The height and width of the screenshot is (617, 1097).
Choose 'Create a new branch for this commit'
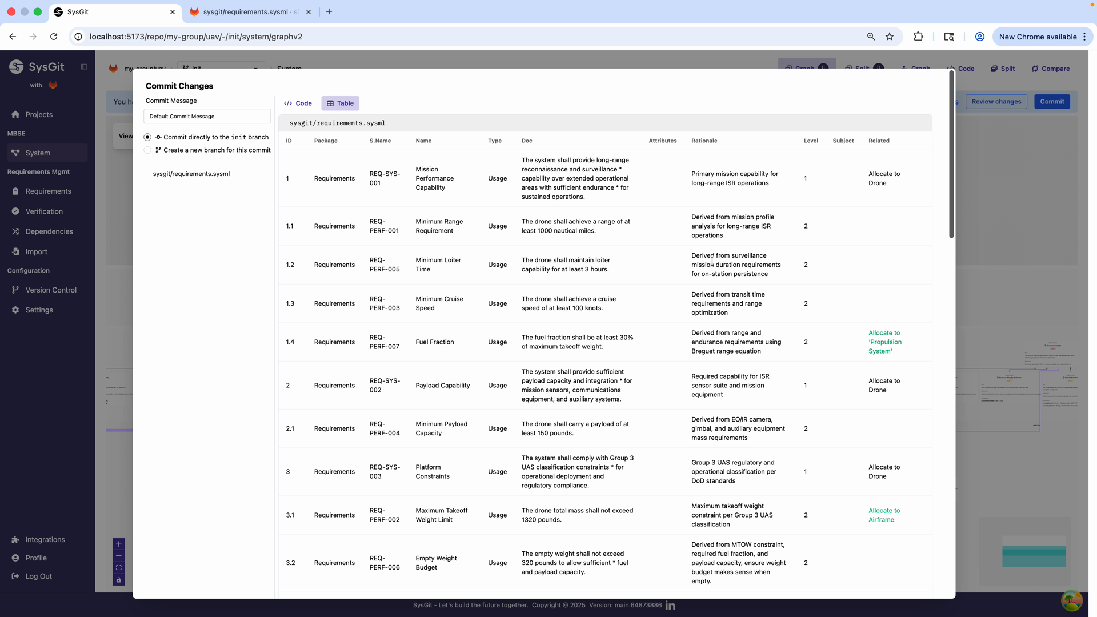[x=147, y=150]
